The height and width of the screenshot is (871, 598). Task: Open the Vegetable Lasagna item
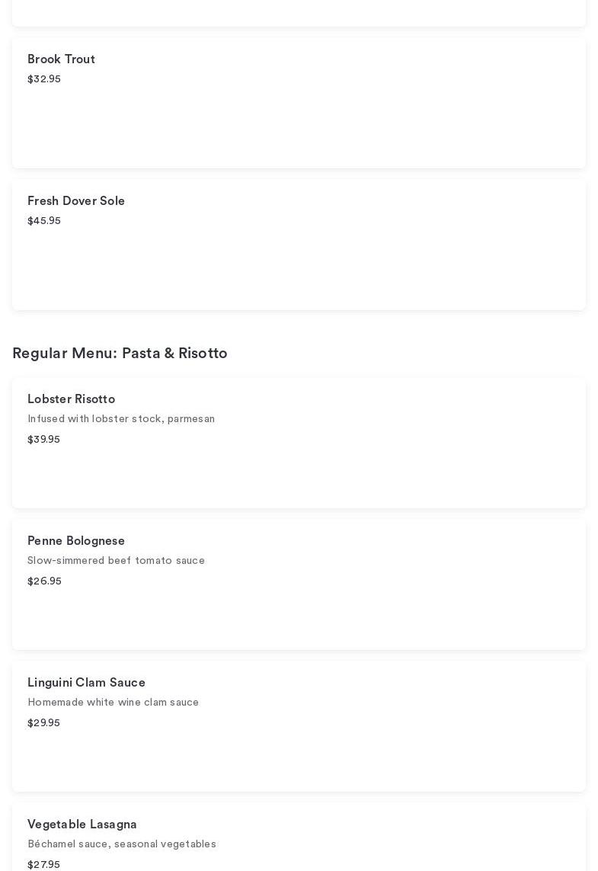[x=82, y=825]
